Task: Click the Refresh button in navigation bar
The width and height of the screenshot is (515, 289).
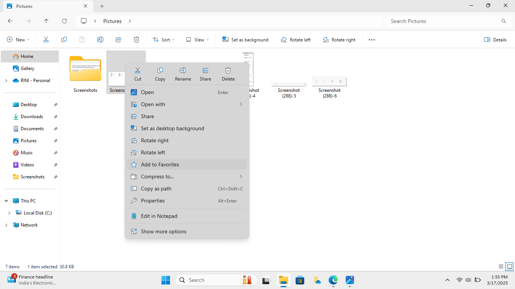Action: click(x=64, y=21)
